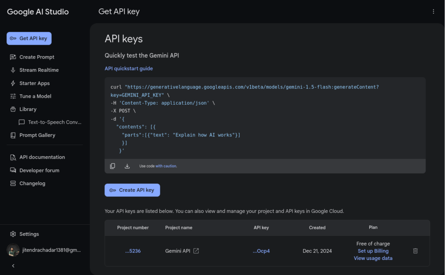Viewport: 445px width, 275px height.
Task: Go to Tune a Model
Action: click(35, 96)
